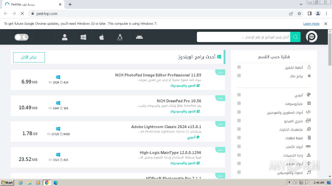This screenshot has height=186, width=332.
Task: Open High-Logic MainType 12.0.0.1296 entry
Action: point(170,153)
